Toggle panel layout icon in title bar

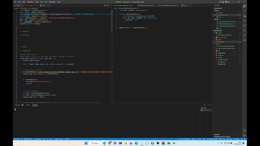[x=223, y=2]
